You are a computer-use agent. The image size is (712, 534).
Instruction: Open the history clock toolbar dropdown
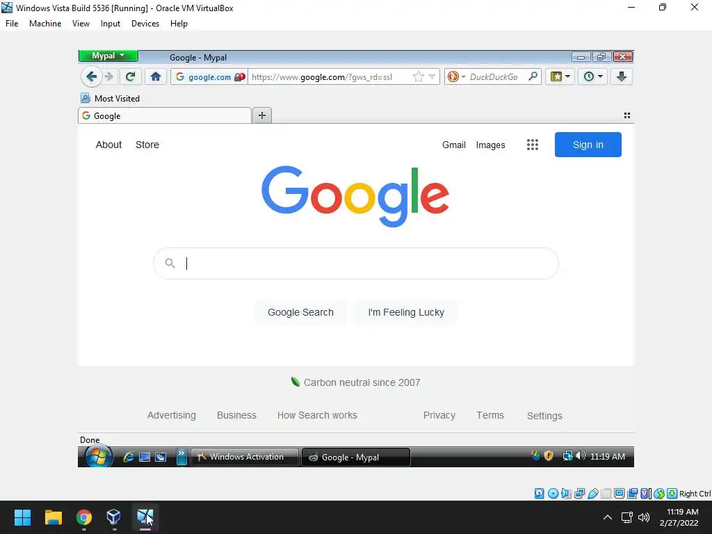click(592, 76)
